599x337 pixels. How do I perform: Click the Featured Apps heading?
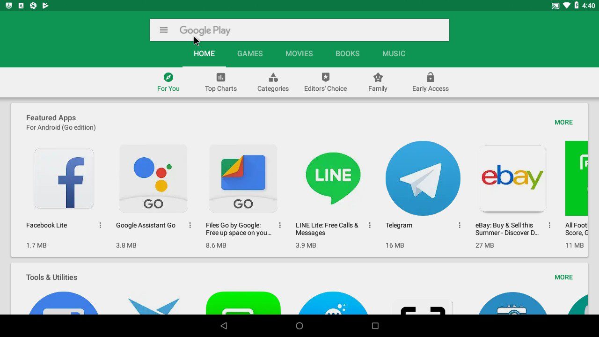[51, 118]
